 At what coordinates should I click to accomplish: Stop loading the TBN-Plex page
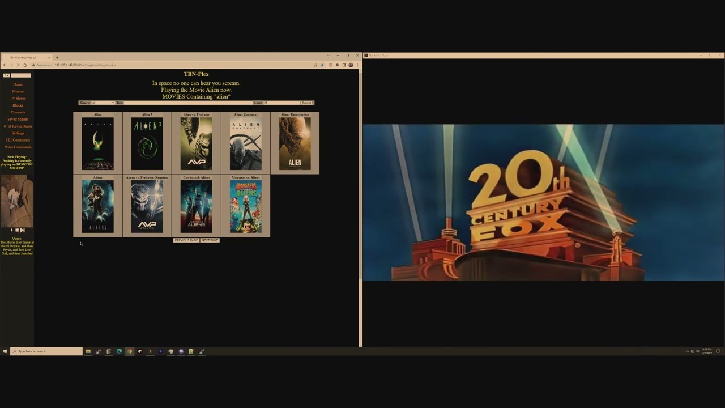(18, 65)
